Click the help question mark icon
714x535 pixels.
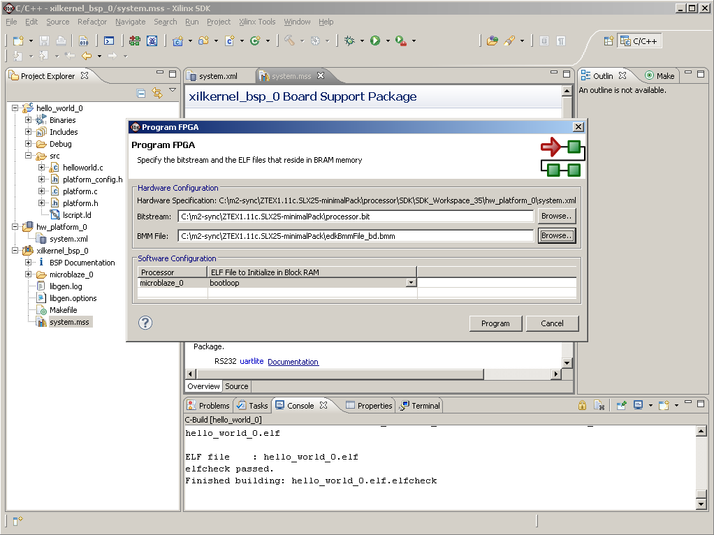click(145, 323)
